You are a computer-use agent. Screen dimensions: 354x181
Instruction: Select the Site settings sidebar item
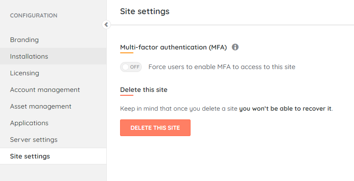(30, 156)
